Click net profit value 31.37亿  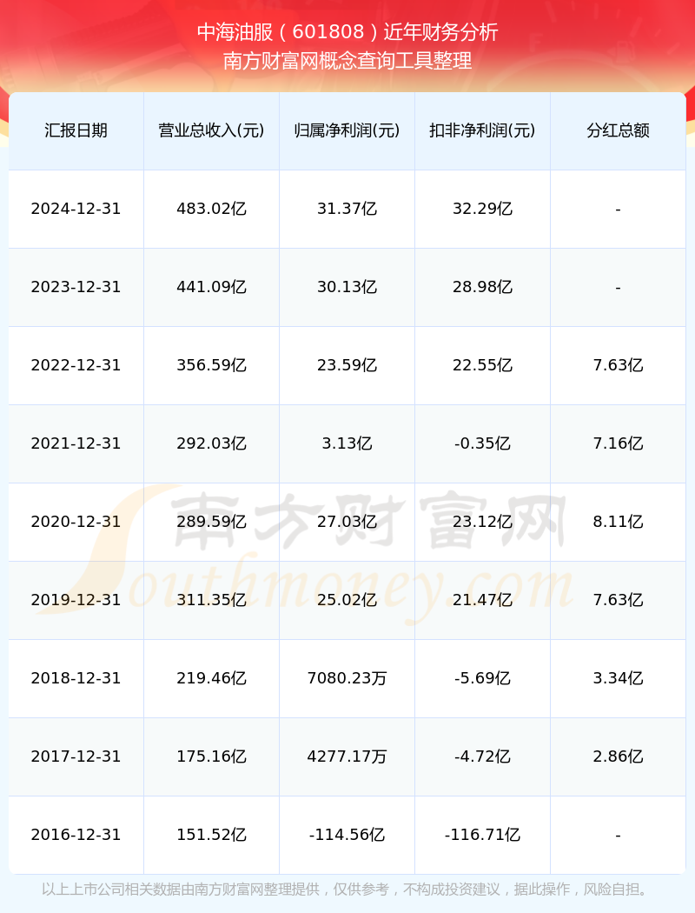[347, 209]
